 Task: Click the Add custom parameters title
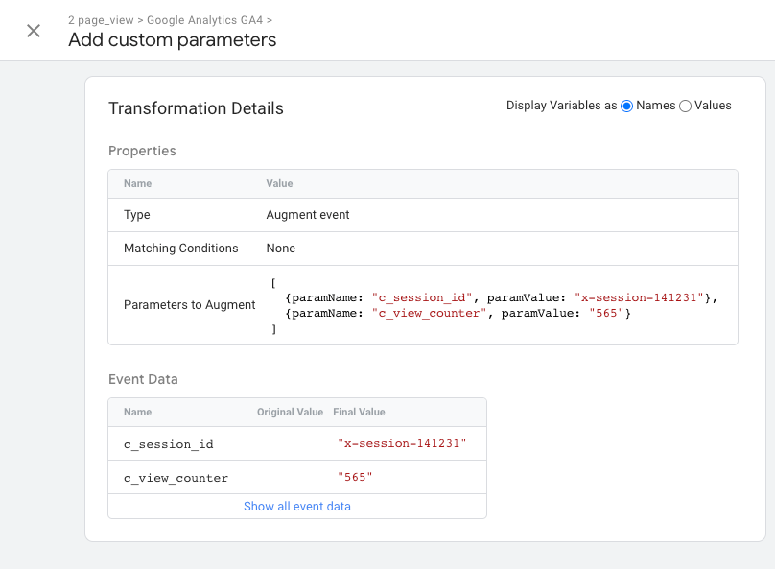coord(172,40)
